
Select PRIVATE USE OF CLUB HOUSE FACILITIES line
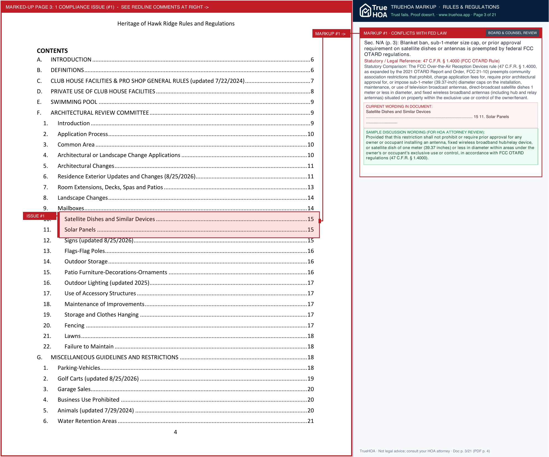click(175, 91)
